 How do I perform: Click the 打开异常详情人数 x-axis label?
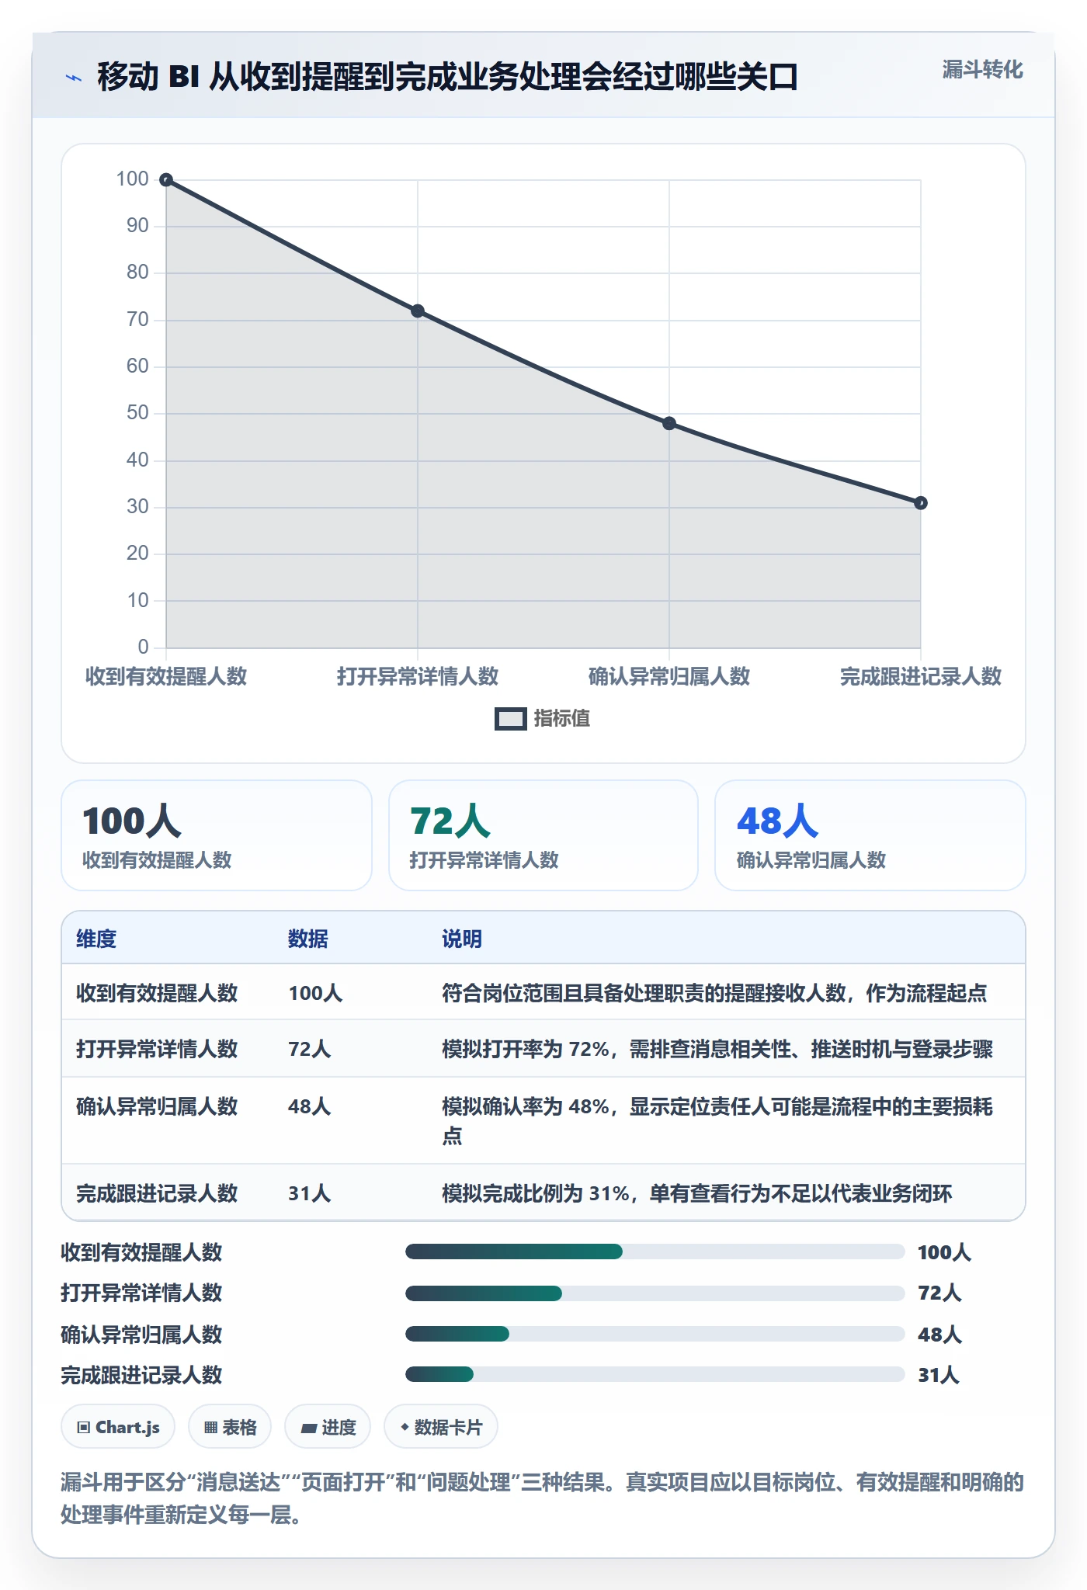[418, 676]
